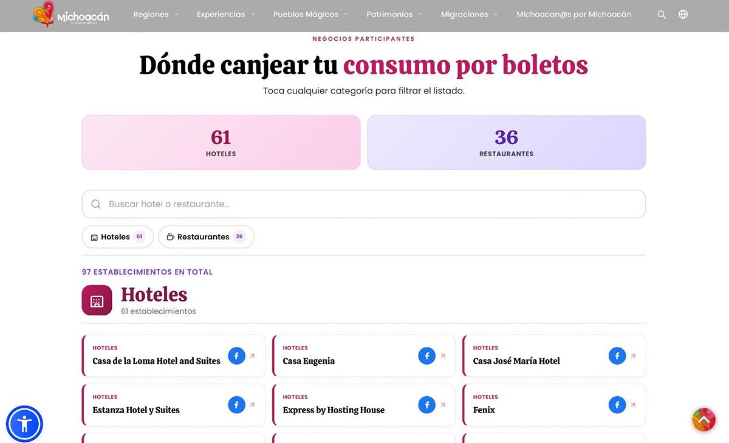Click external link arrow on Express by Hosting House card
The height and width of the screenshot is (443, 729).
click(443, 405)
